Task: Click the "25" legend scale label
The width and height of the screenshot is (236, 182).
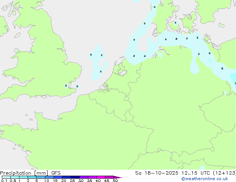Action: [x=72, y=181]
